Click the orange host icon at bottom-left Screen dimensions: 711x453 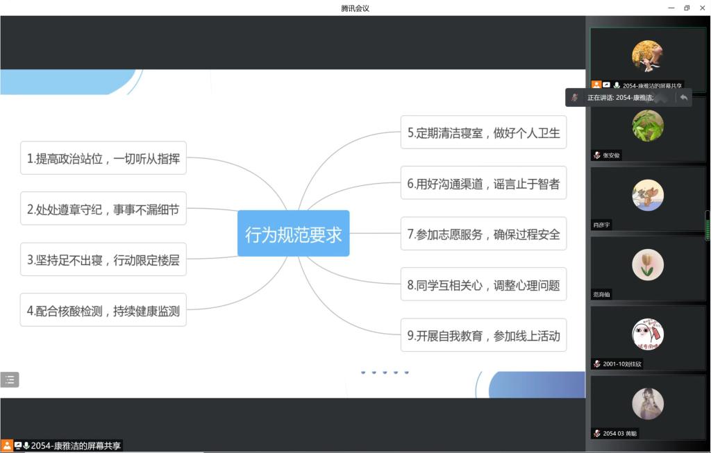coord(7,445)
